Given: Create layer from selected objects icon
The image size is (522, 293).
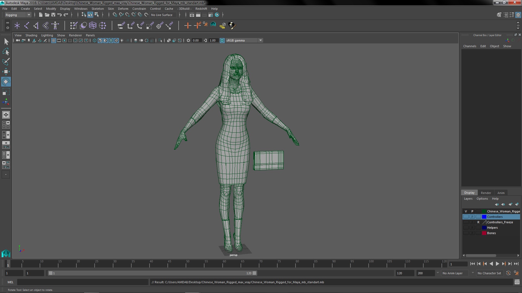Looking at the screenshot, I should 517,204.
